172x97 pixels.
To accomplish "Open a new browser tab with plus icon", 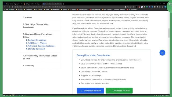I will 63,4.
